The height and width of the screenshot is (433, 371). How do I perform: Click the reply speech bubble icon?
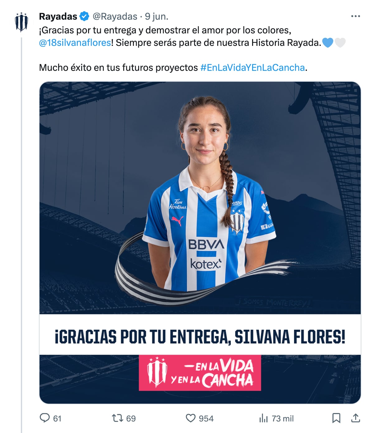pos(45,418)
